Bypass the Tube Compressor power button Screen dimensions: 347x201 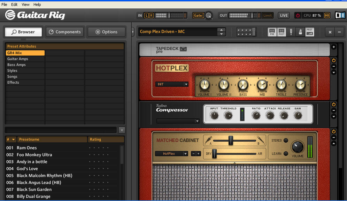333,104
